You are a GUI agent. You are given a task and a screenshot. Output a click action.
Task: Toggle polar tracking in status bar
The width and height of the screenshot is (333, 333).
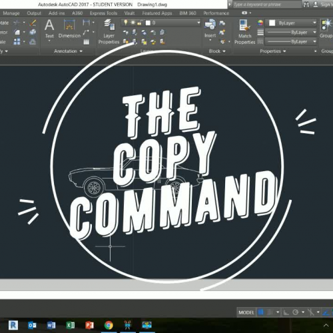(295, 312)
